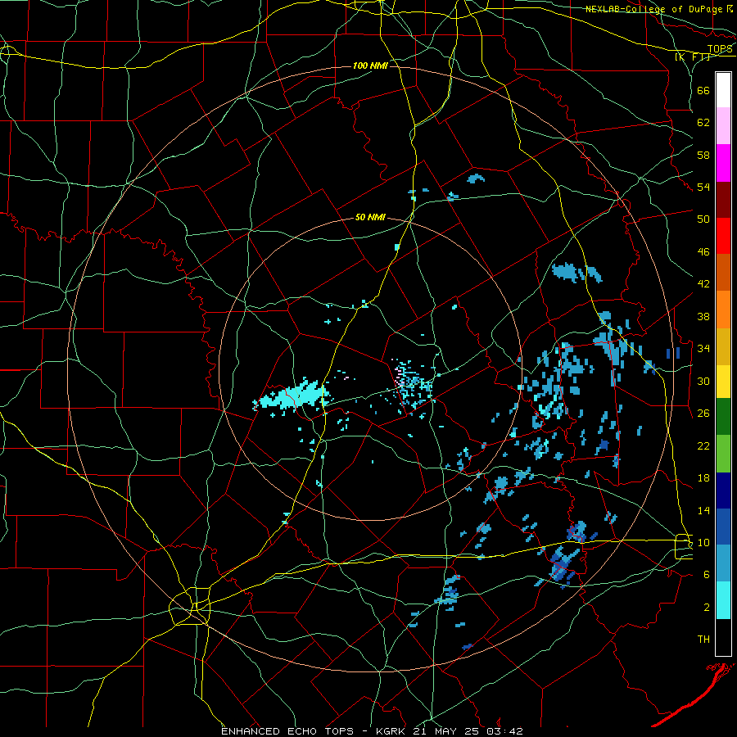Click the "KGRK" radar site identifier
The height and width of the screenshot is (737, 737).
(391, 731)
